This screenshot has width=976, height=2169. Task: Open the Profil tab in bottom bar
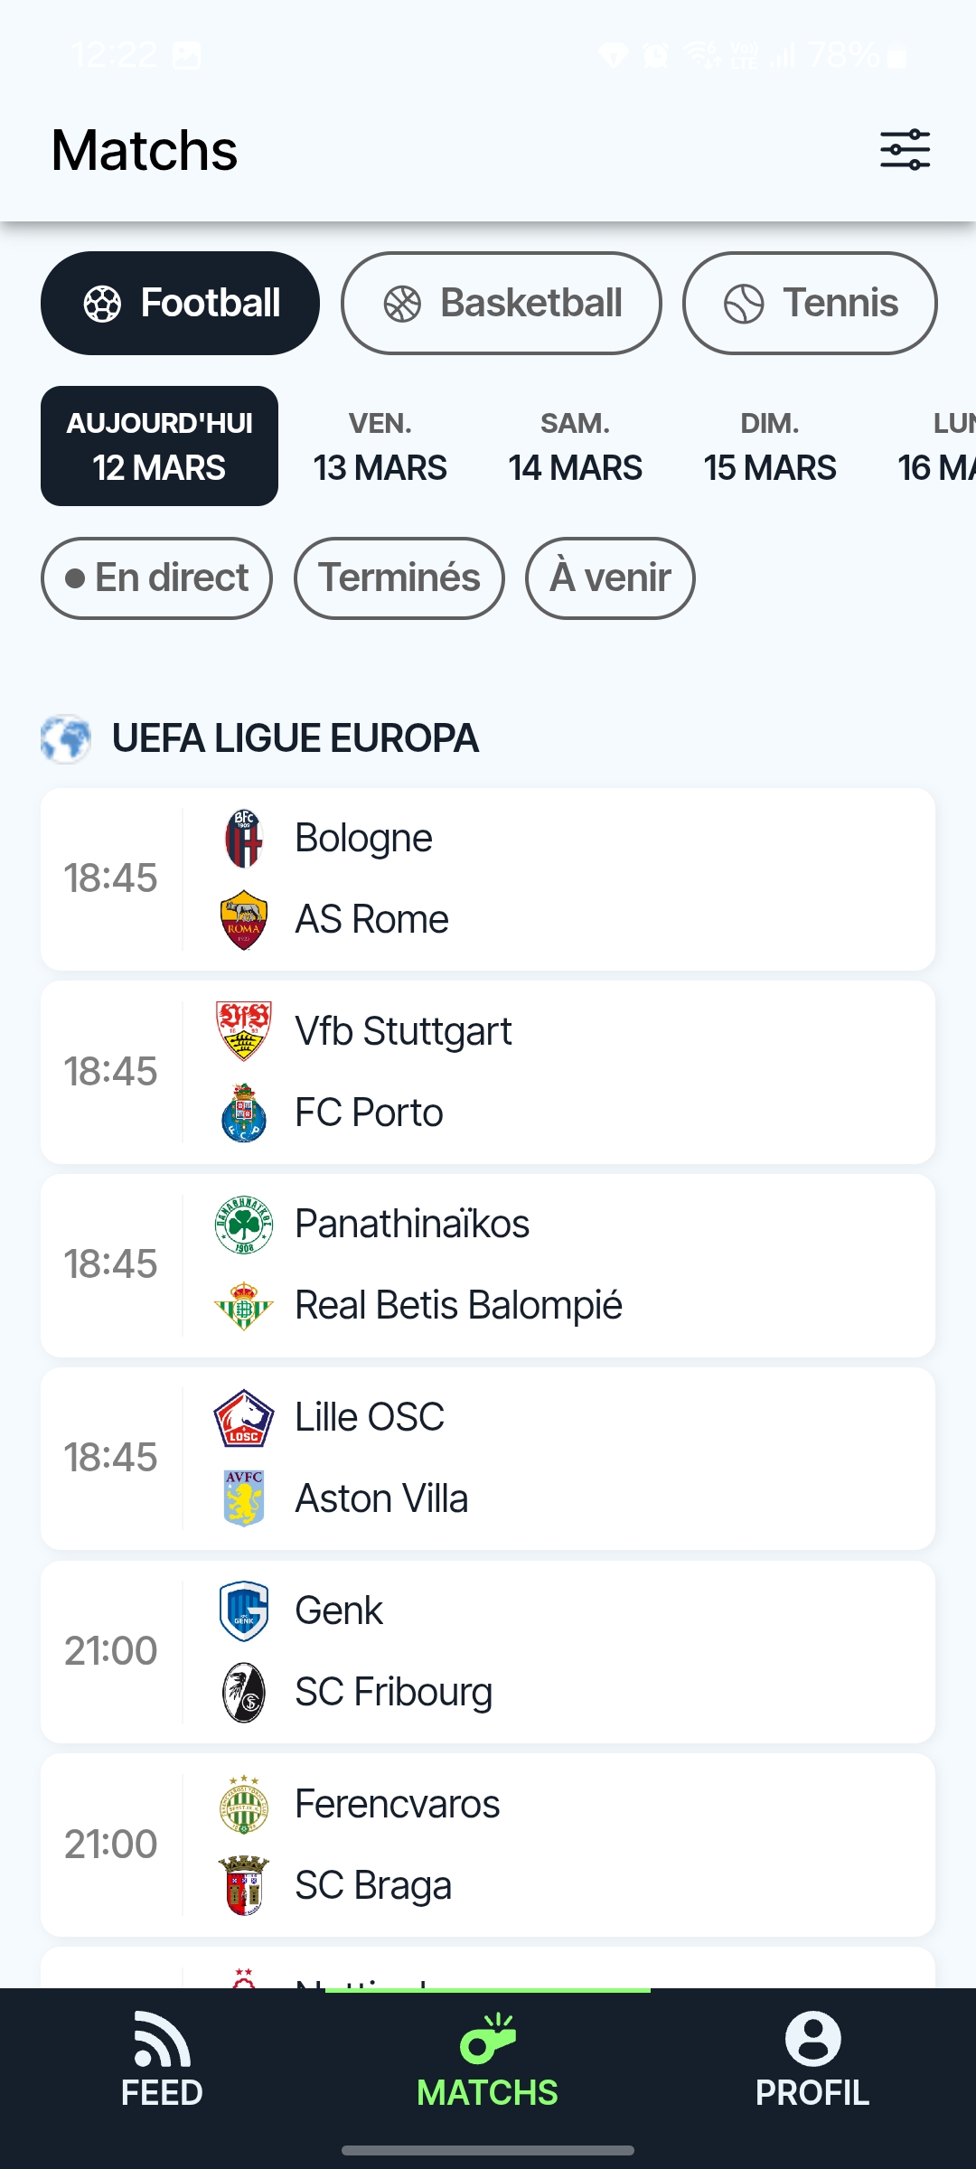(x=812, y=2061)
